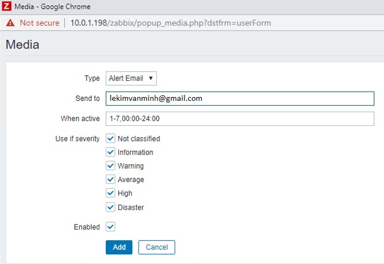This screenshot has height=264, width=384.
Task: Click the red warning triangle security icon
Action: (10, 23)
